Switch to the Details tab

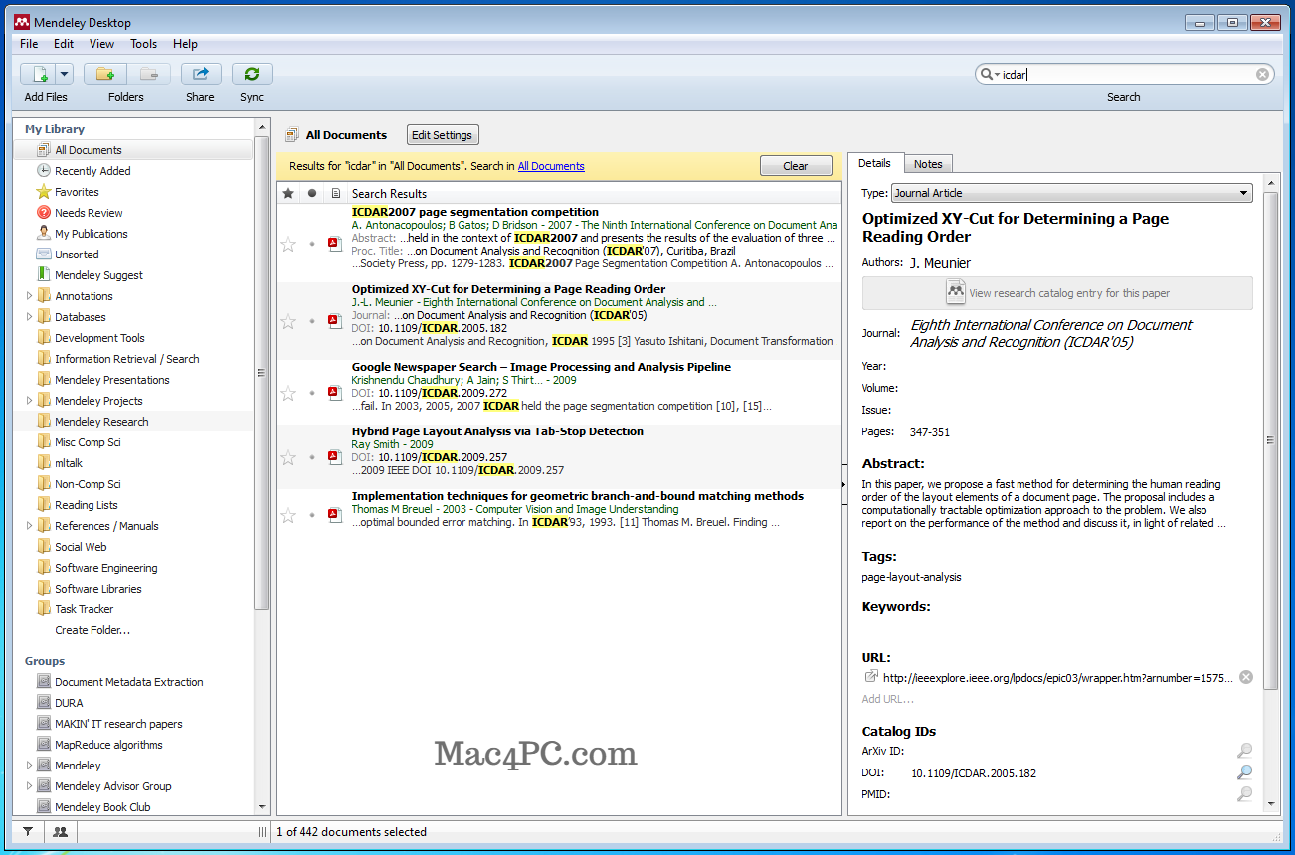(x=874, y=163)
